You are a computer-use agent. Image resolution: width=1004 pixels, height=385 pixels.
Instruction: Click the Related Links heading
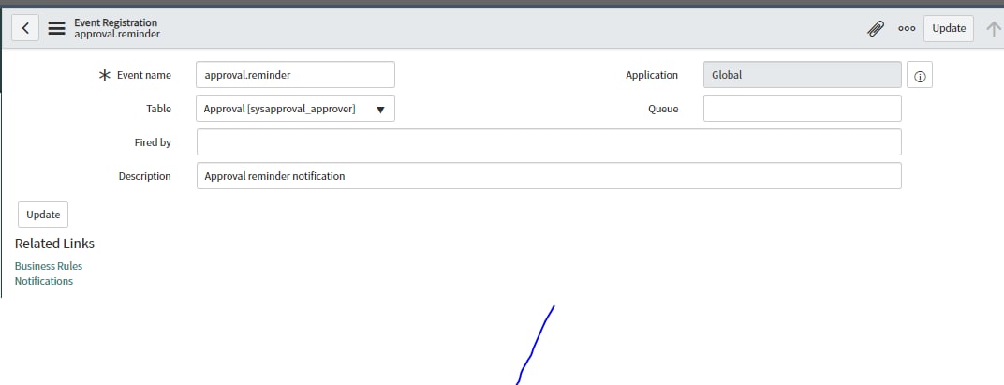click(x=54, y=244)
